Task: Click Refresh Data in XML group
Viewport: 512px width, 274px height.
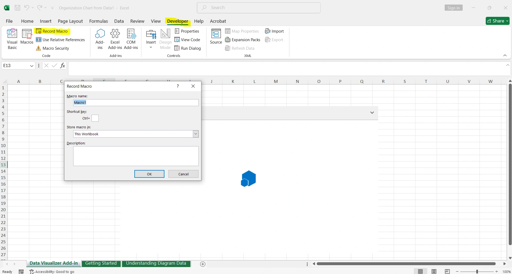Action: pos(240,48)
